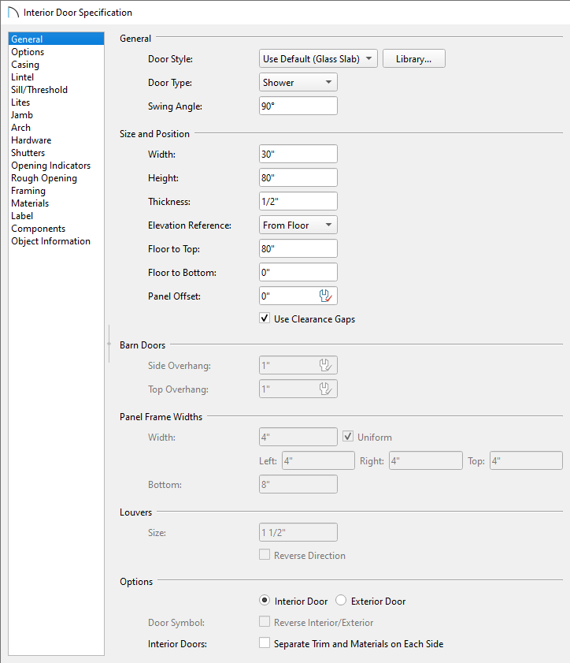
Task: Open the Opening Indicators panel
Action: pyautogui.click(x=56, y=166)
